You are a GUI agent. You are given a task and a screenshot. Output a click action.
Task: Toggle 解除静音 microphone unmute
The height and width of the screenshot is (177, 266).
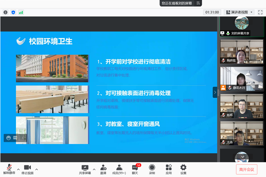[8, 169]
